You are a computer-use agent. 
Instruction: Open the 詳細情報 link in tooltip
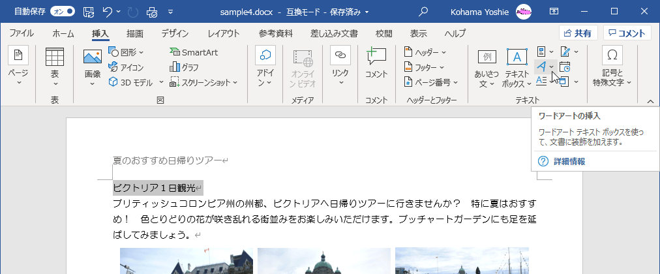click(569, 161)
